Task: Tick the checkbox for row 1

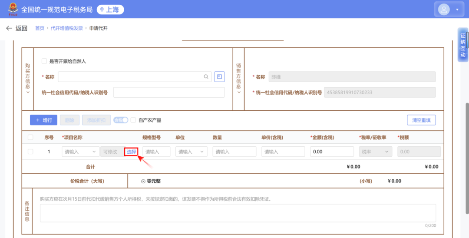Action: coord(30,152)
